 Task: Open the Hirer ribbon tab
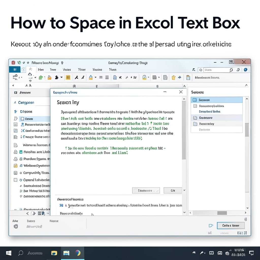(x=82, y=70)
